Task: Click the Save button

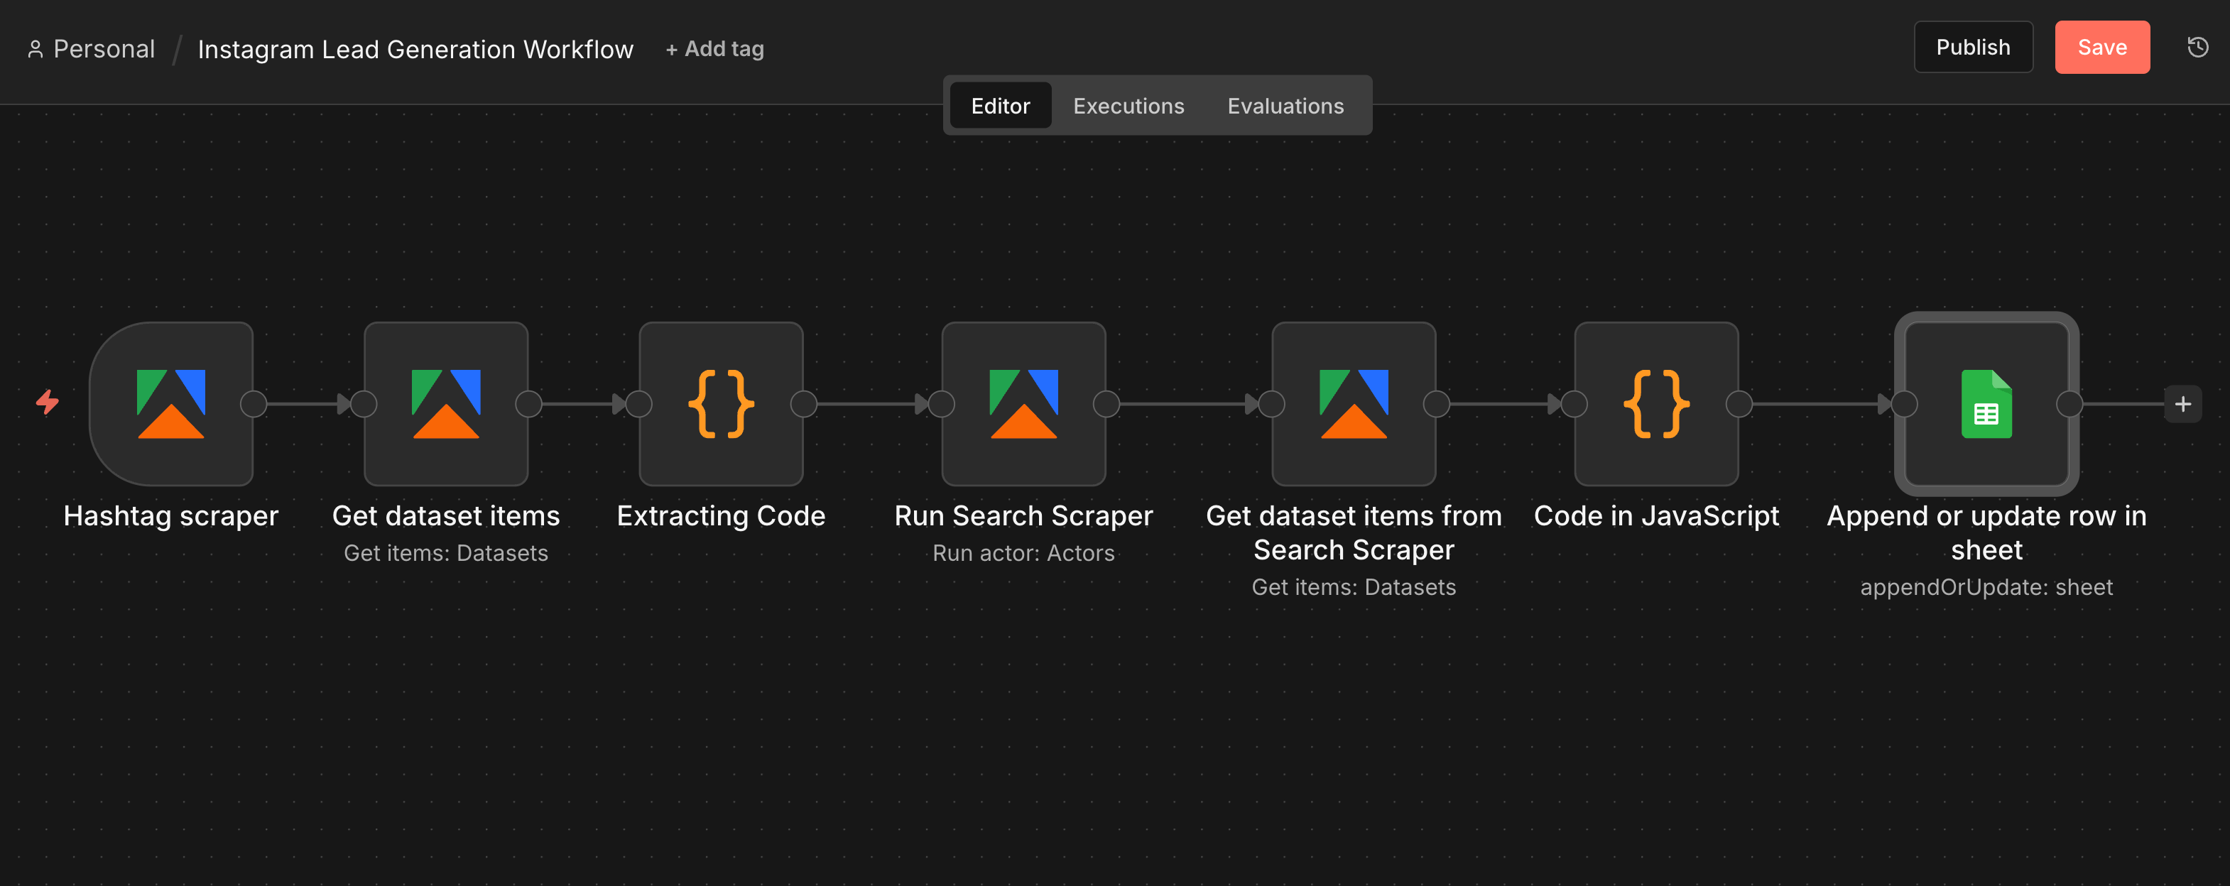Action: coord(2102,47)
